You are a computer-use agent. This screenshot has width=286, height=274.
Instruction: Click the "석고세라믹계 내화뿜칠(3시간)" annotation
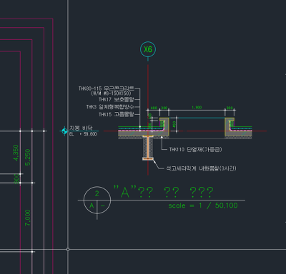pyautogui.click(x=201, y=168)
